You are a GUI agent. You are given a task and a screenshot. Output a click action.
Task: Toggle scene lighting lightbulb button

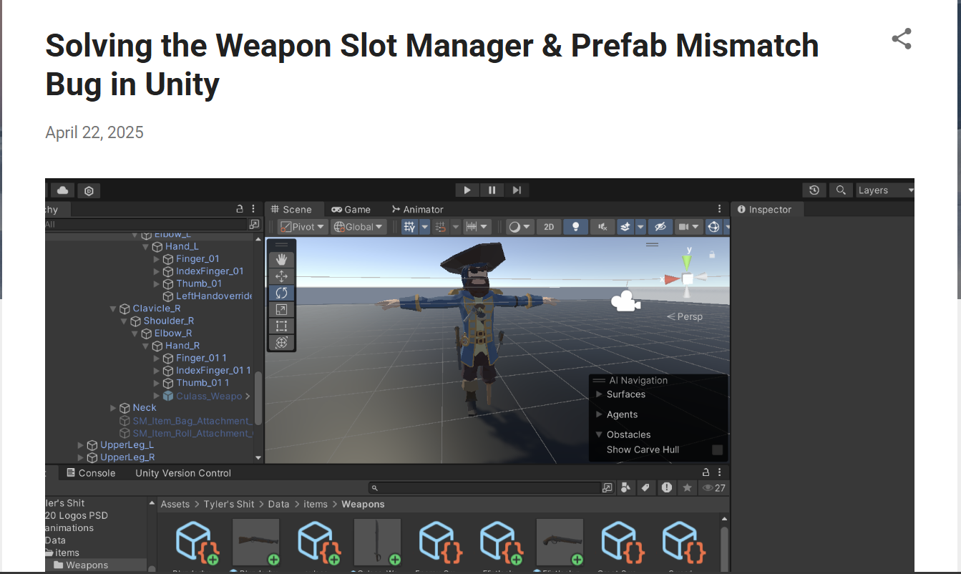[575, 227]
